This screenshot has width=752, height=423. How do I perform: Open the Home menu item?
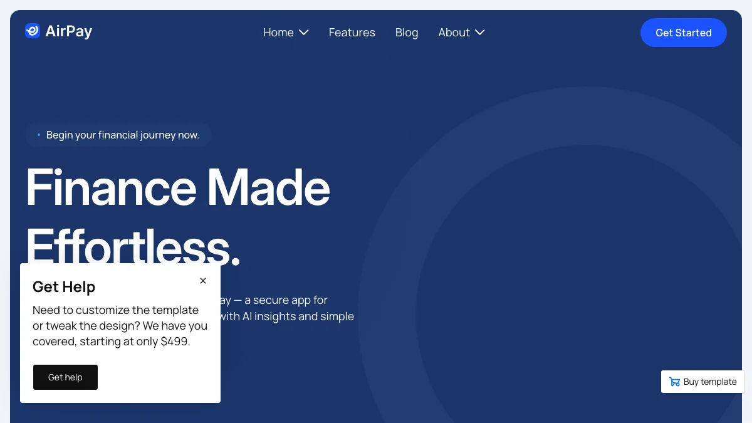tap(278, 33)
